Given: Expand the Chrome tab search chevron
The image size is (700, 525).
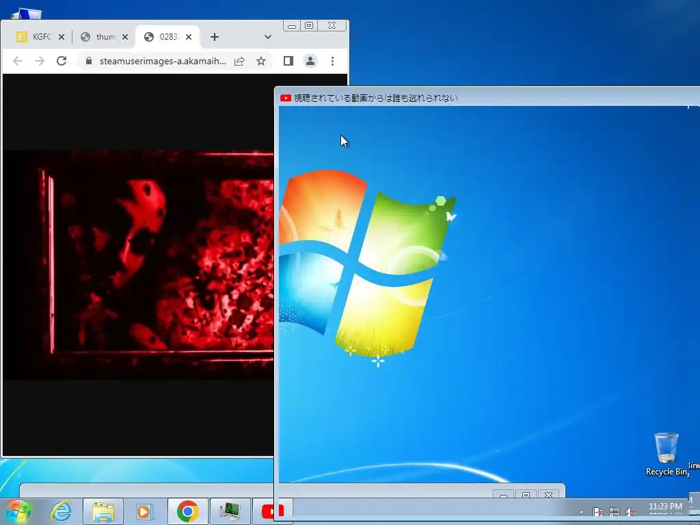Looking at the screenshot, I should click(x=268, y=37).
